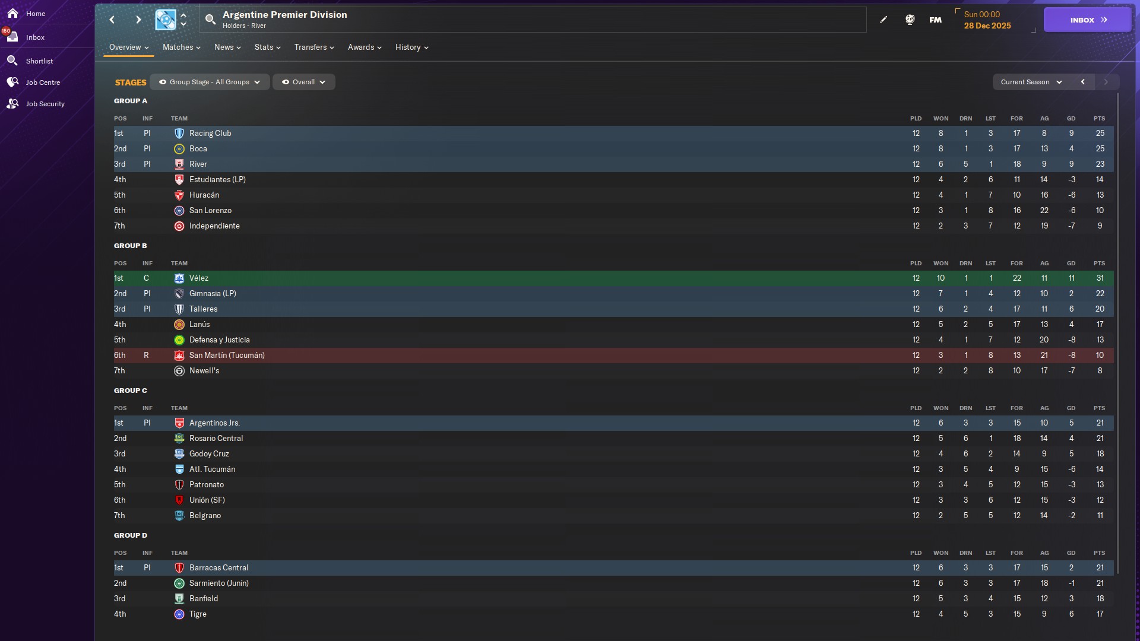Viewport: 1140px width, 641px height.
Task: Expand the Current Season dropdown
Action: pos(1031,82)
